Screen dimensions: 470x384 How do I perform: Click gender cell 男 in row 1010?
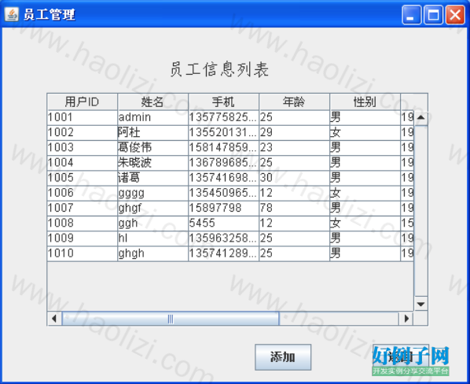pyautogui.click(x=365, y=254)
